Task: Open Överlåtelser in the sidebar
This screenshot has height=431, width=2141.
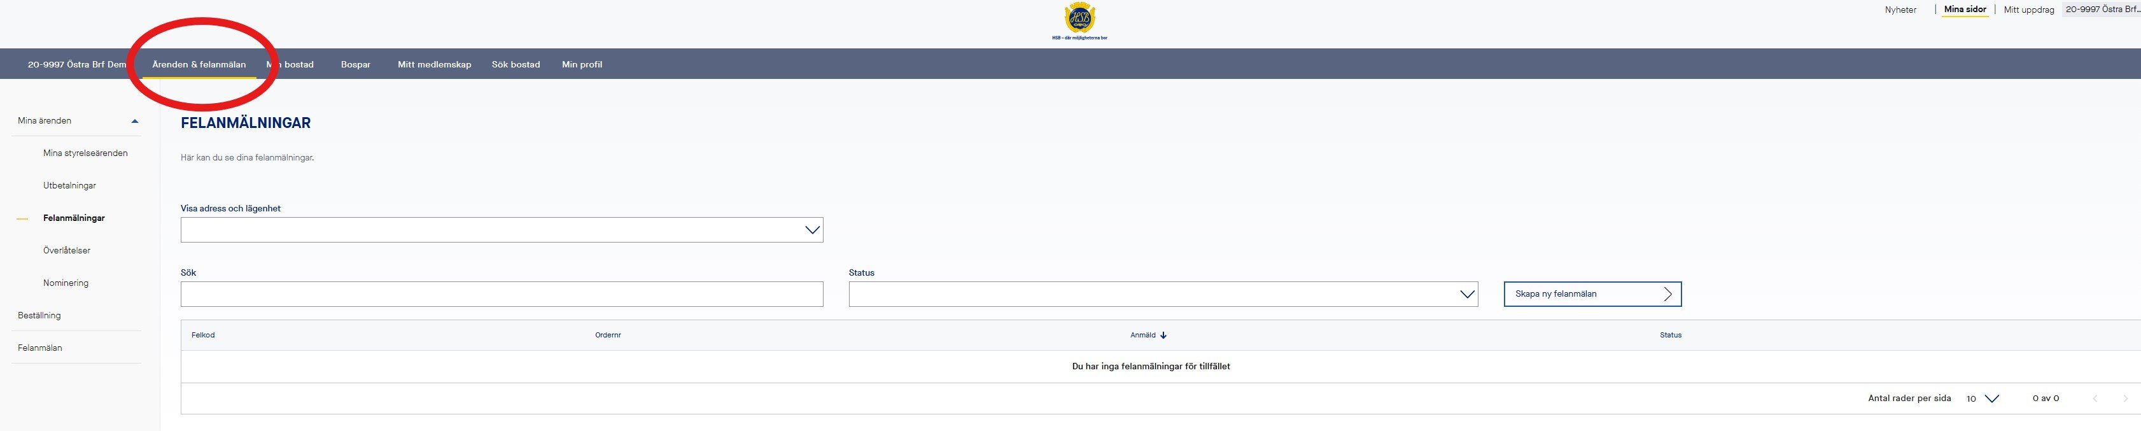Action: [x=66, y=250]
